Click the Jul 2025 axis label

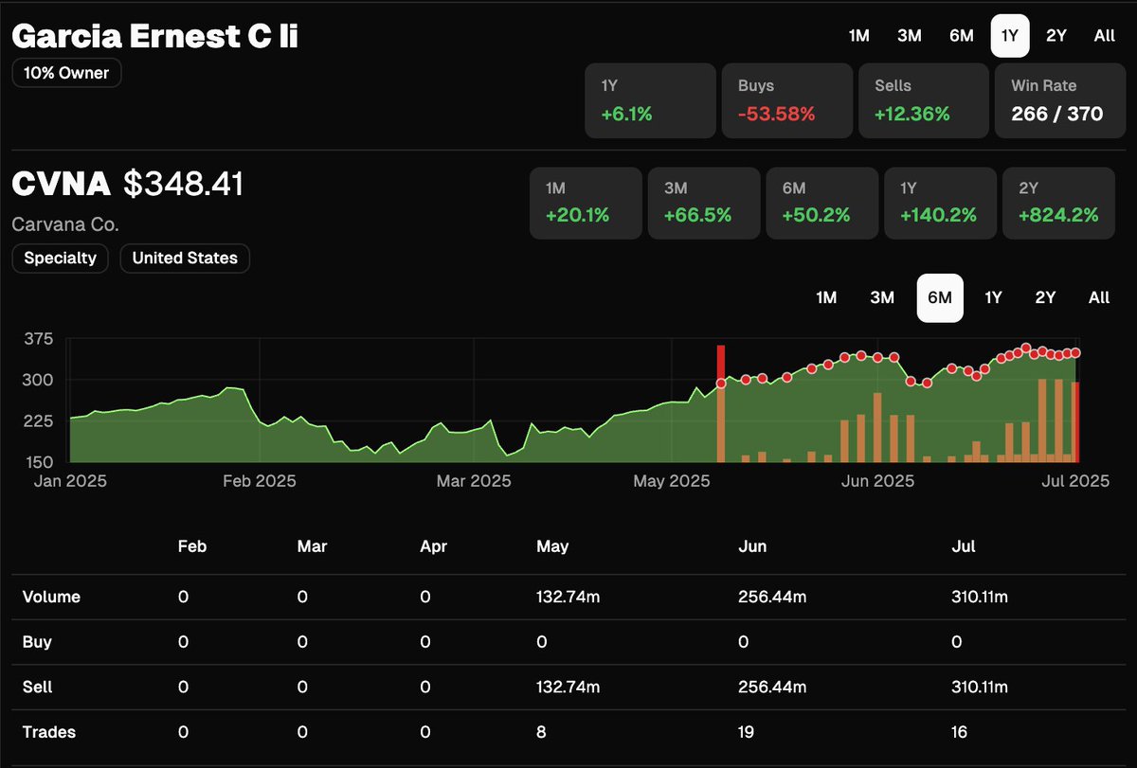click(1075, 481)
